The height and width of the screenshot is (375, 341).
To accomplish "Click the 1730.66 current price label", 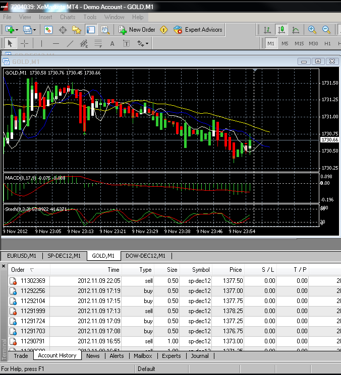I will 330,139.
